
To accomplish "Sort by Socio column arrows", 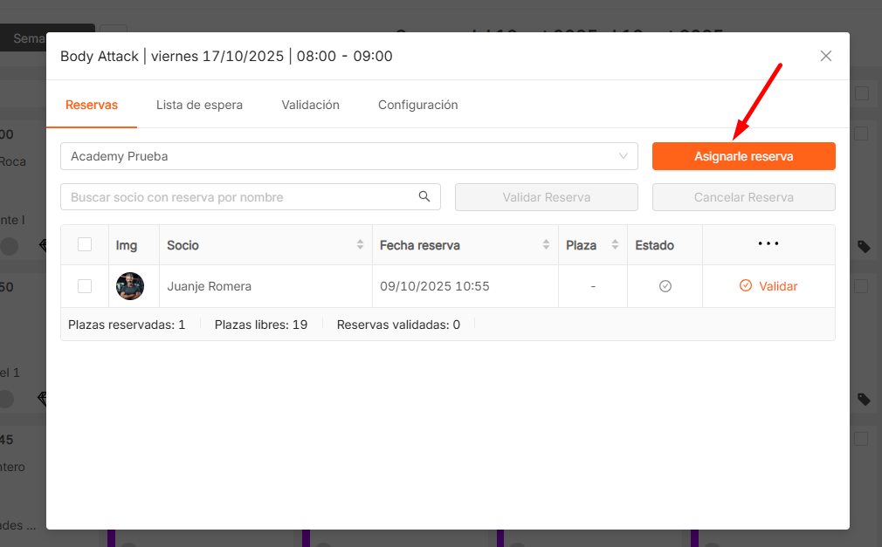I will 360,245.
